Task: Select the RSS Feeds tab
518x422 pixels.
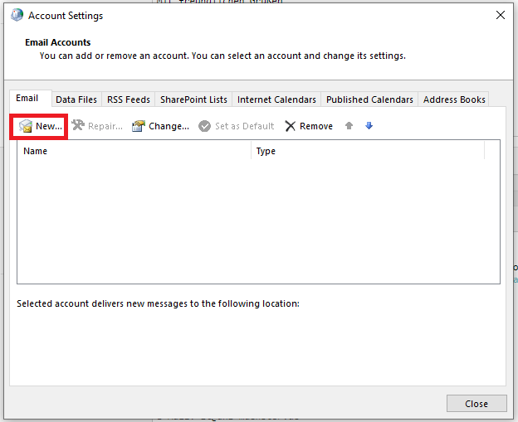Action: point(129,99)
